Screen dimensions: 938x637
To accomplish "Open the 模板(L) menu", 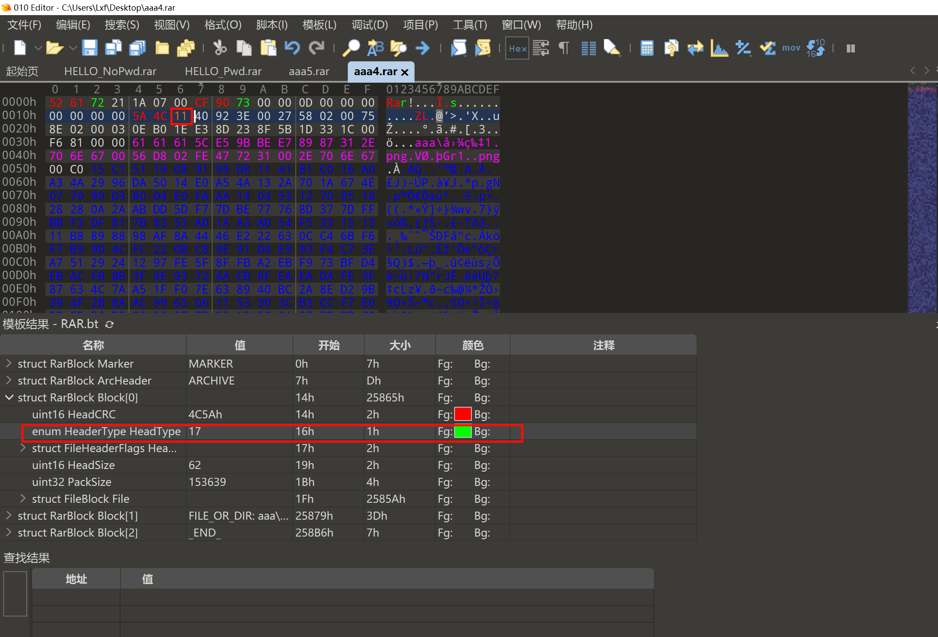I will pos(319,25).
